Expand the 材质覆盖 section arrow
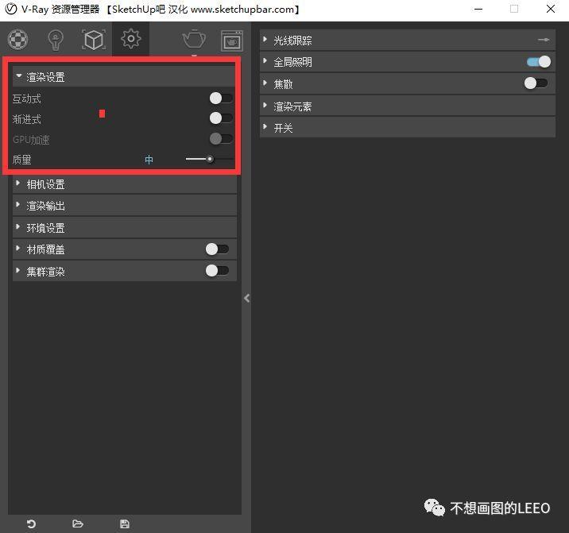569x533 pixels. [x=17, y=249]
